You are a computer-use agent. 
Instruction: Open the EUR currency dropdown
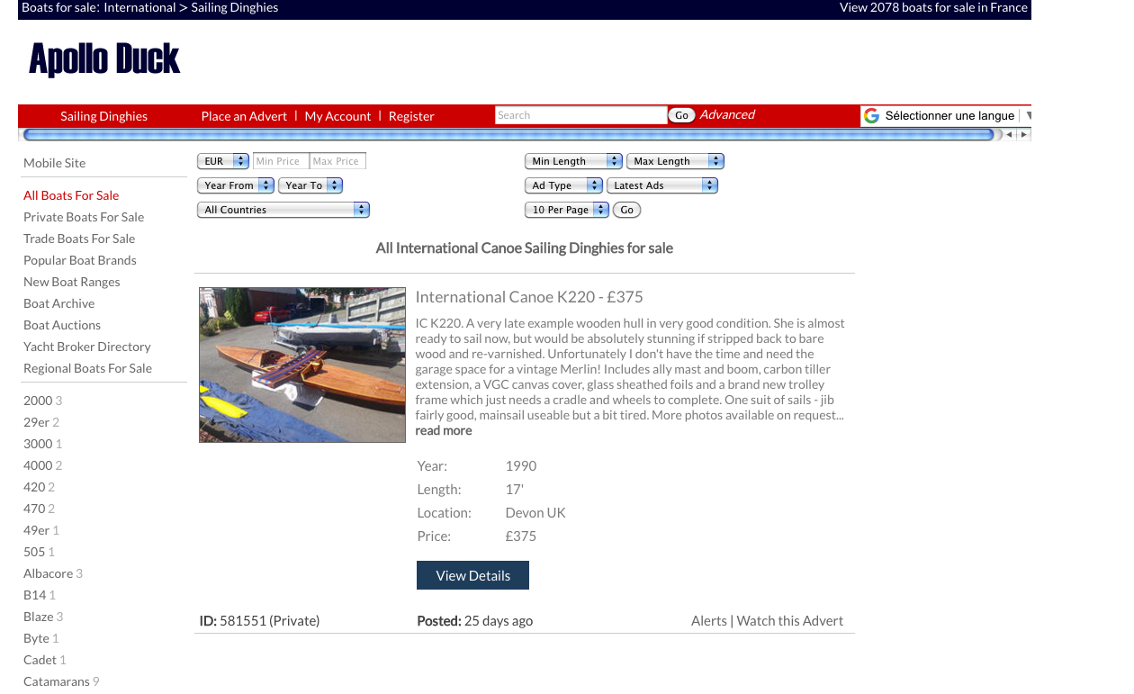(223, 161)
